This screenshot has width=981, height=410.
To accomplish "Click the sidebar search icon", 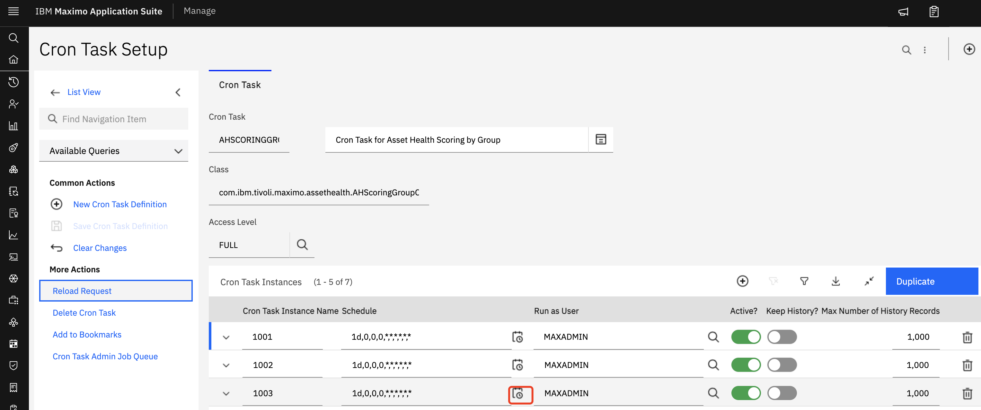I will (13, 38).
